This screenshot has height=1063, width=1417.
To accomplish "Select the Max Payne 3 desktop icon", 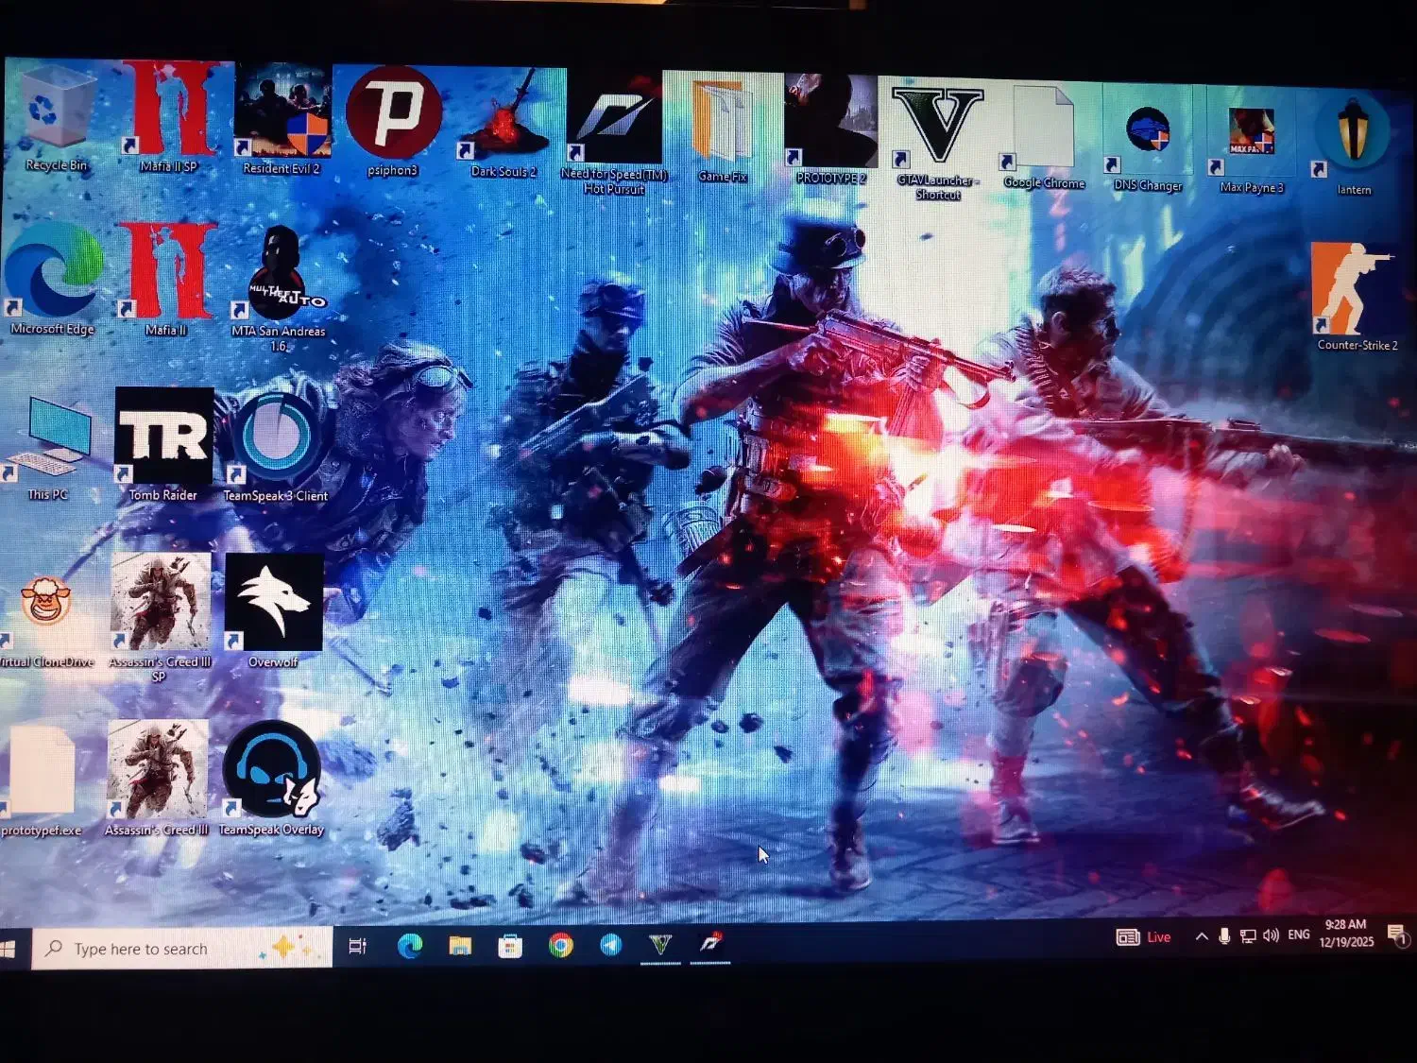I will 1251,134.
